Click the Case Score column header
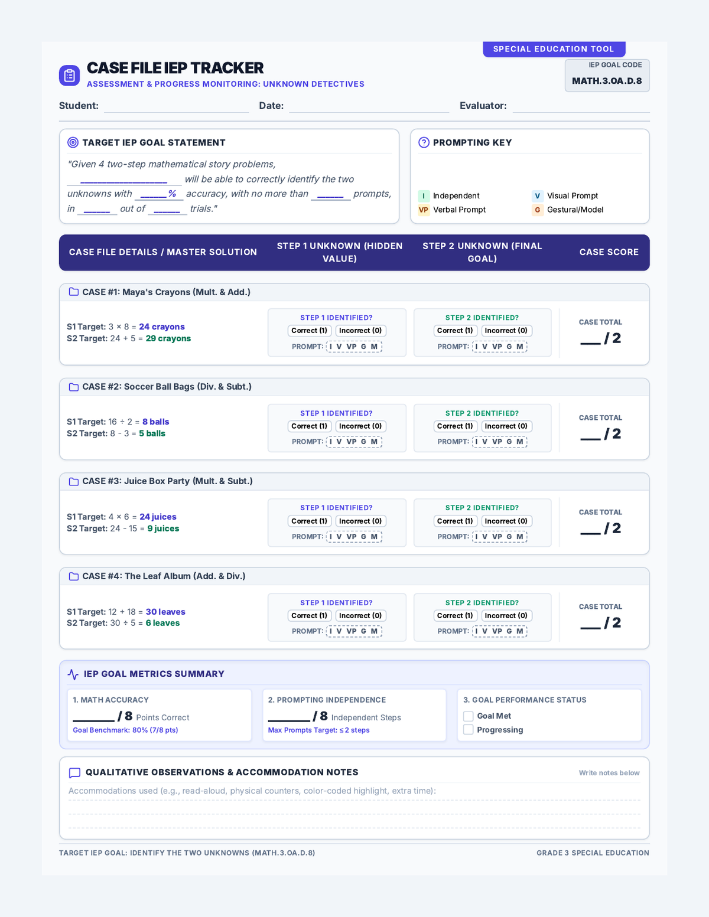 (x=609, y=252)
